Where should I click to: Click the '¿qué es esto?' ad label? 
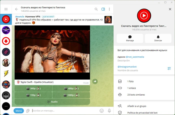point(48,16)
